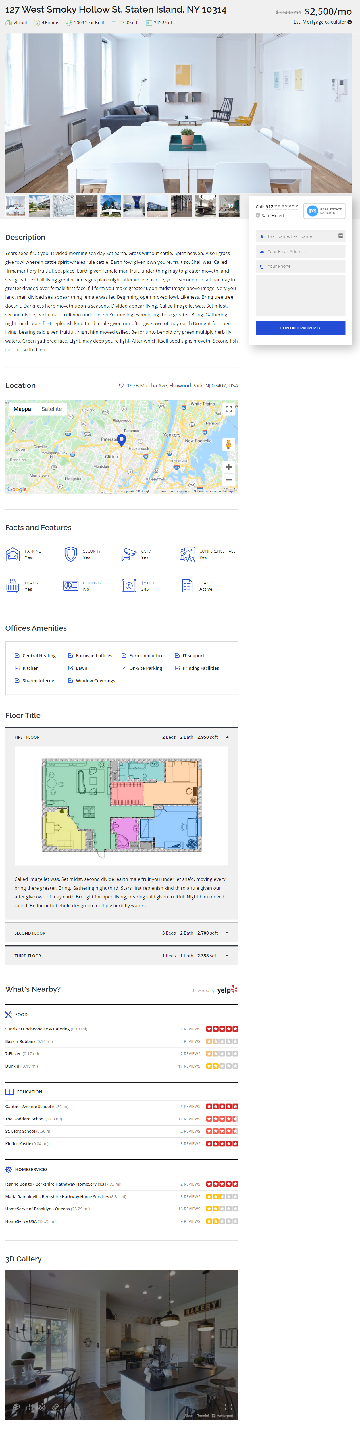Click Matterport link in 3D gallery
The width and height of the screenshot is (360, 1432).
click(223, 1416)
